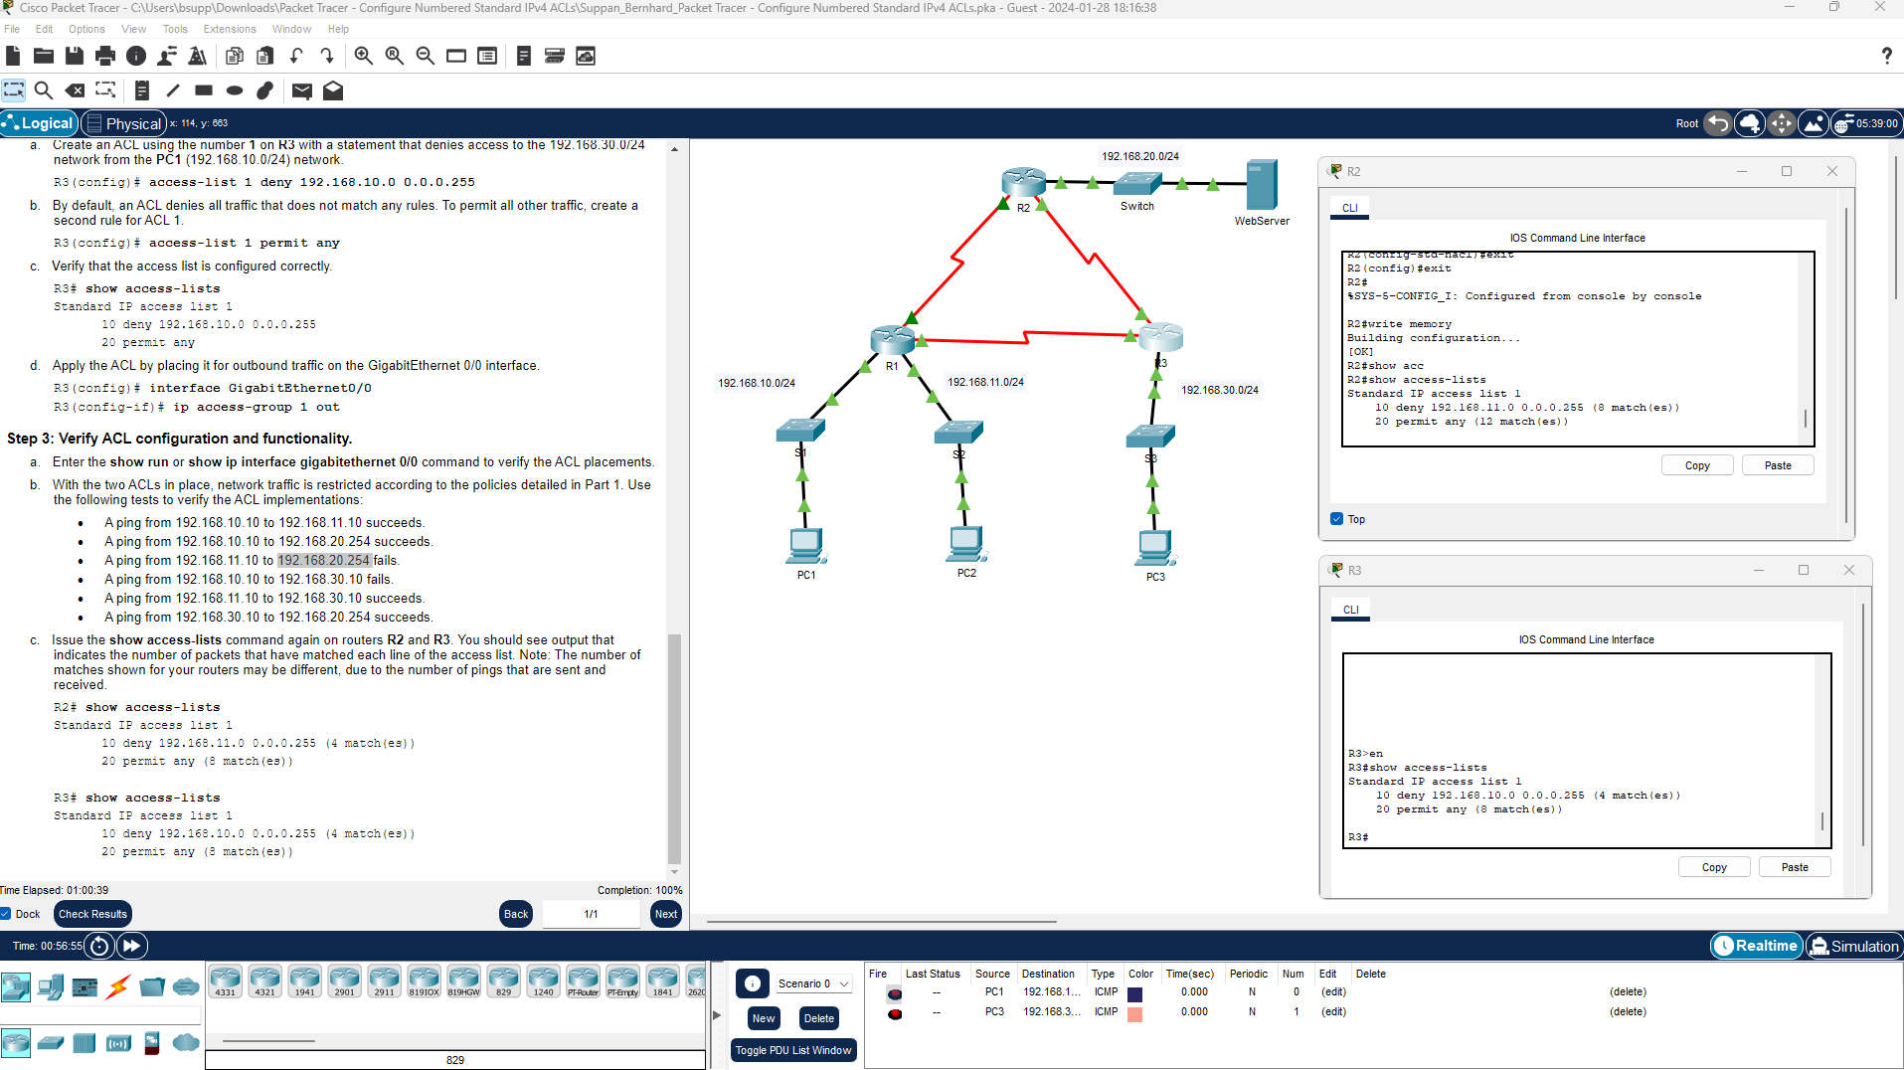The image size is (1904, 1070).
Task: Toggle the Top checkbox in R2 window
Action: pos(1337,519)
